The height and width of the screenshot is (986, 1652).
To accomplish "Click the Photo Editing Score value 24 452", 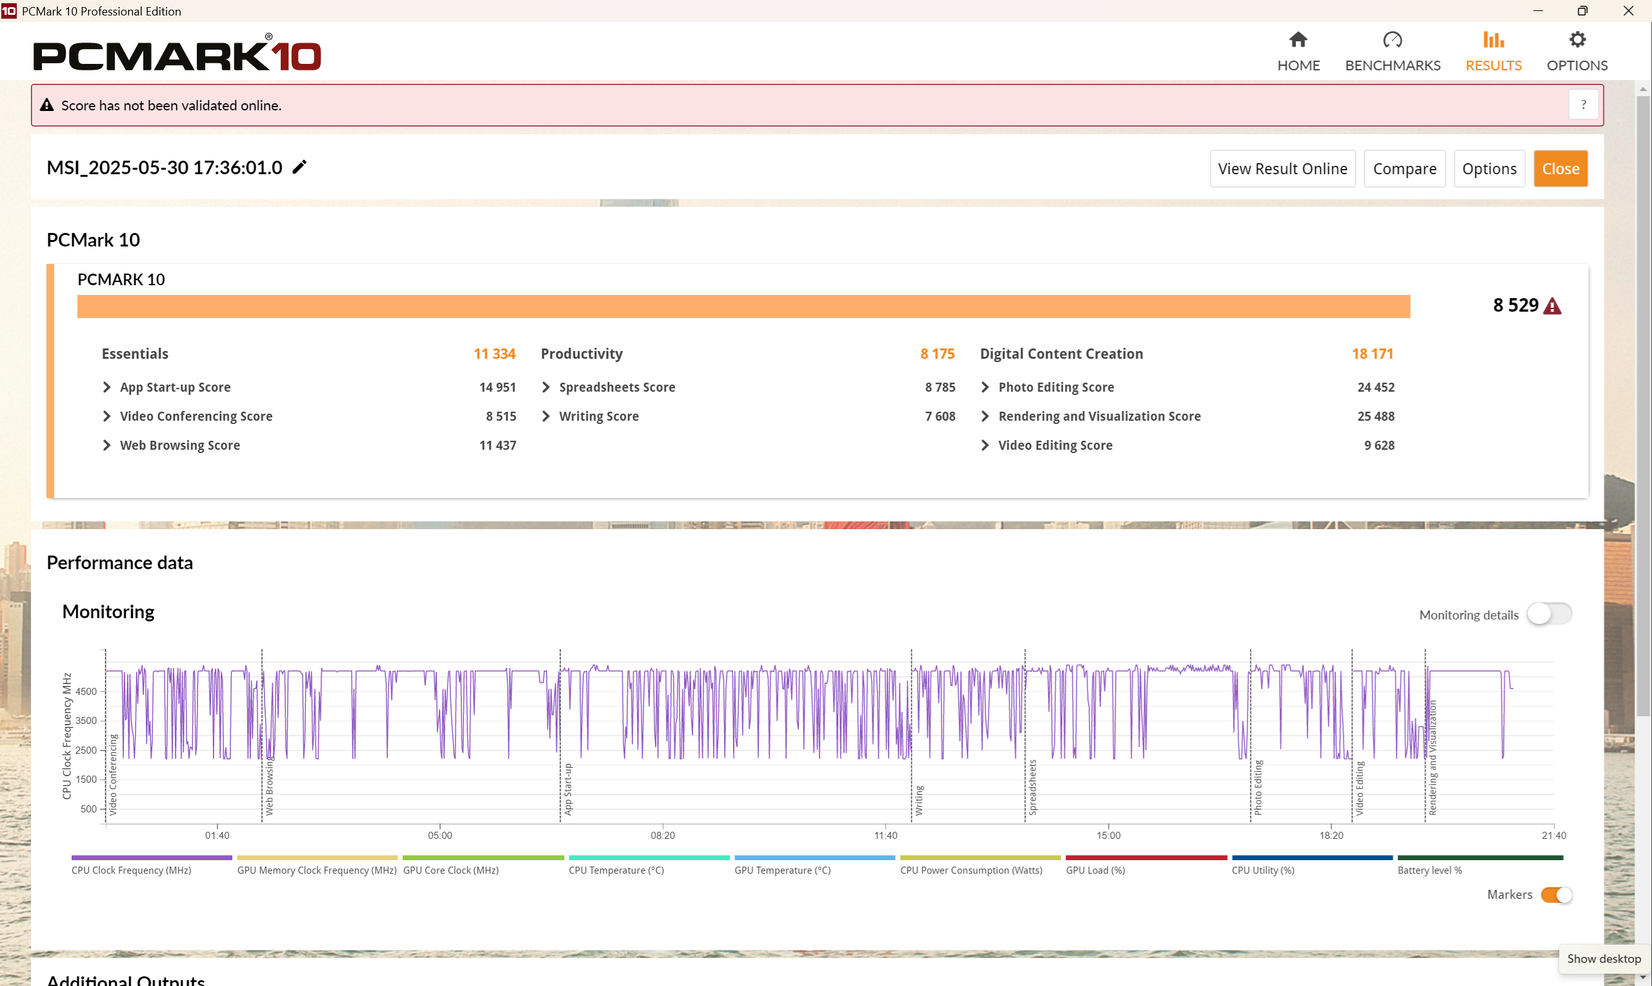I will [x=1376, y=387].
